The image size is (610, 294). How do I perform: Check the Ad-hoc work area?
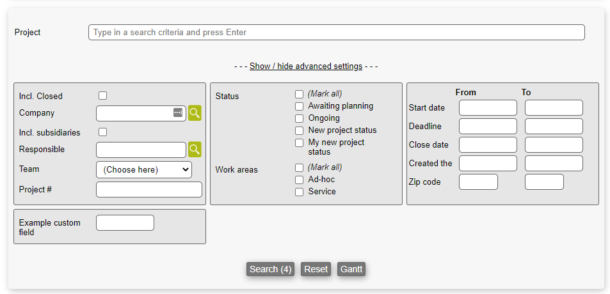click(299, 180)
